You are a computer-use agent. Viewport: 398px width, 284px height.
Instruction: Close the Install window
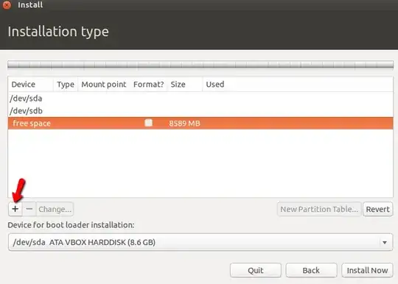(7, 5)
